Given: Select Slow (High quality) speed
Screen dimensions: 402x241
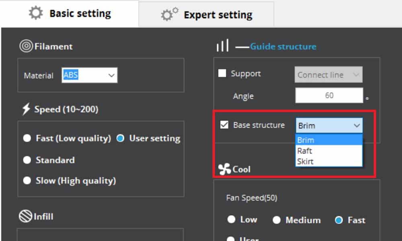Looking at the screenshot, I should (x=27, y=181).
